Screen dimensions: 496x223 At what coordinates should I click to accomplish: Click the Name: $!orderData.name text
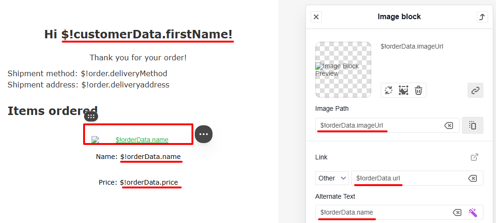139,157
